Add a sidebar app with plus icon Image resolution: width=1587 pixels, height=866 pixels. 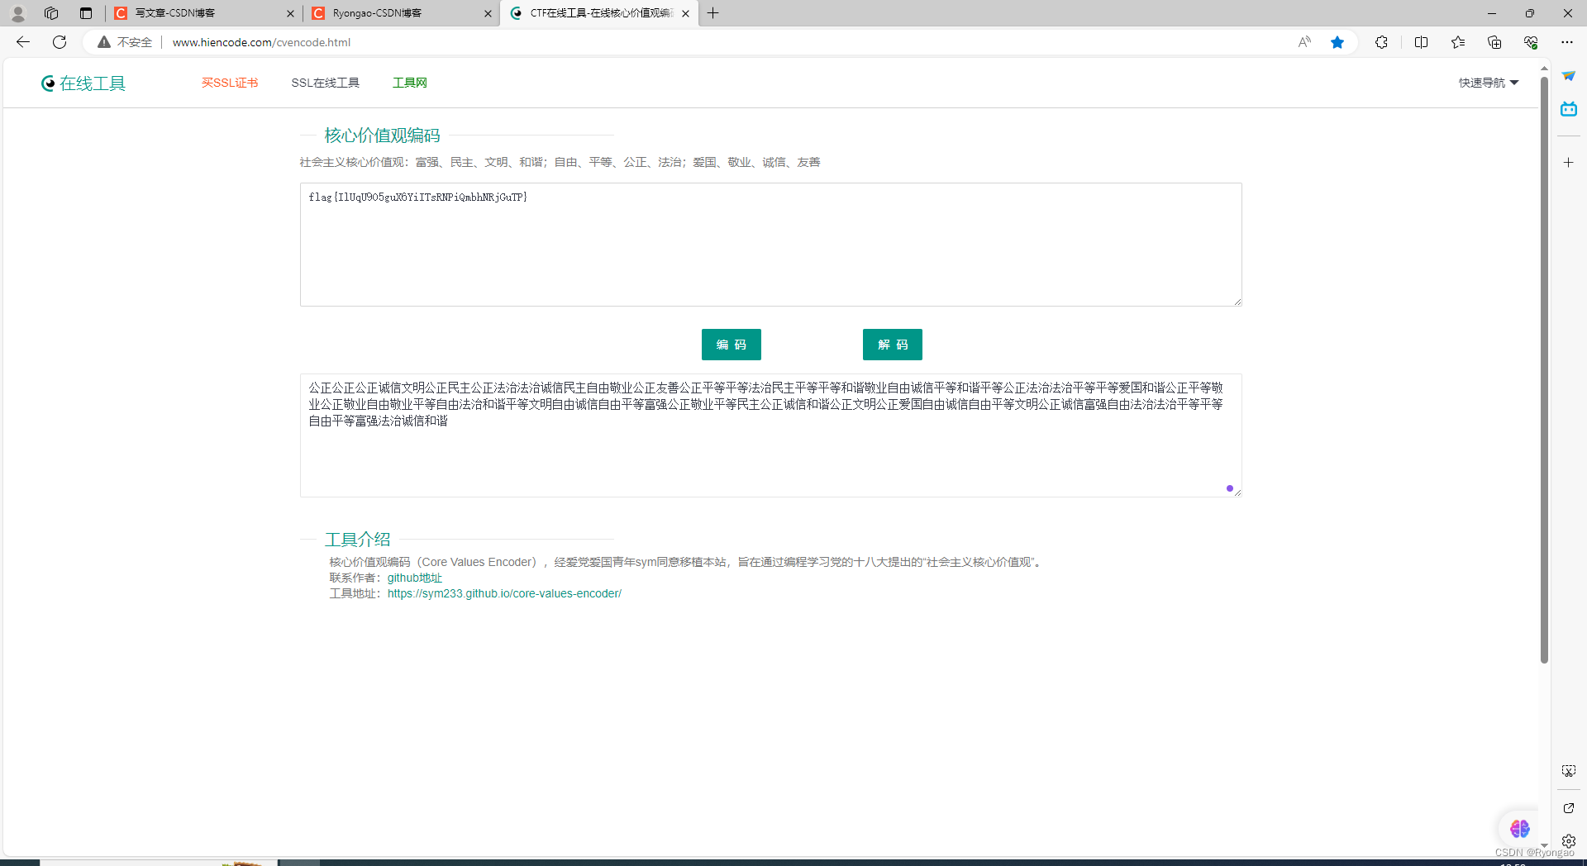(x=1569, y=163)
